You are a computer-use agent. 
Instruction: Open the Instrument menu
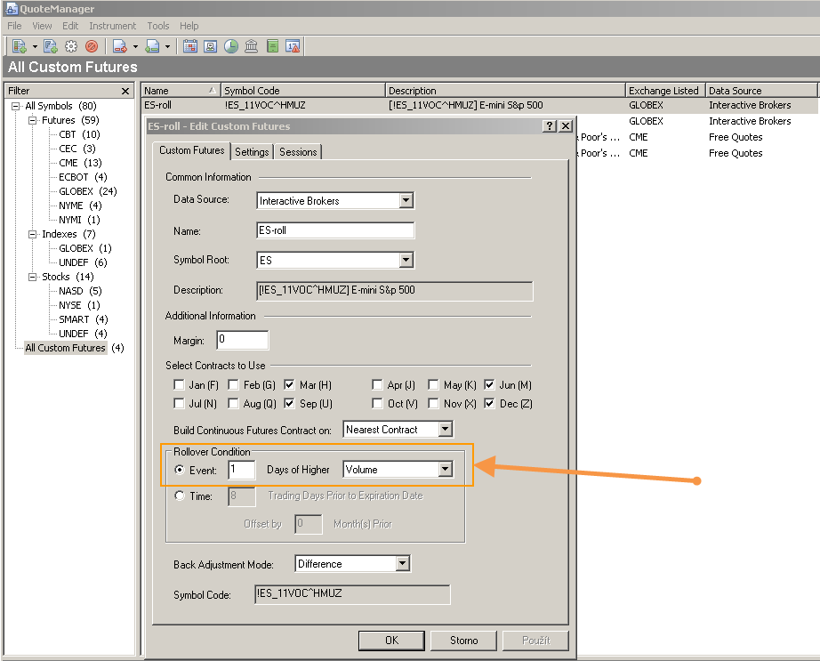(112, 26)
